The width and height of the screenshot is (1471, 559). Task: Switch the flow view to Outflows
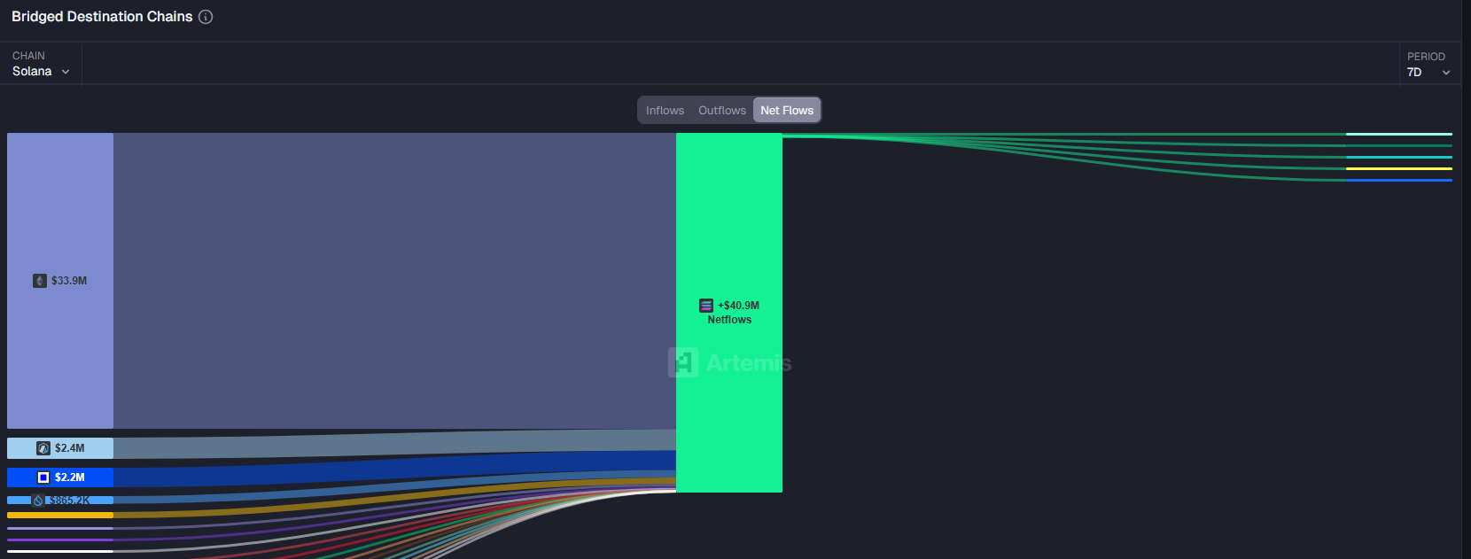721,111
